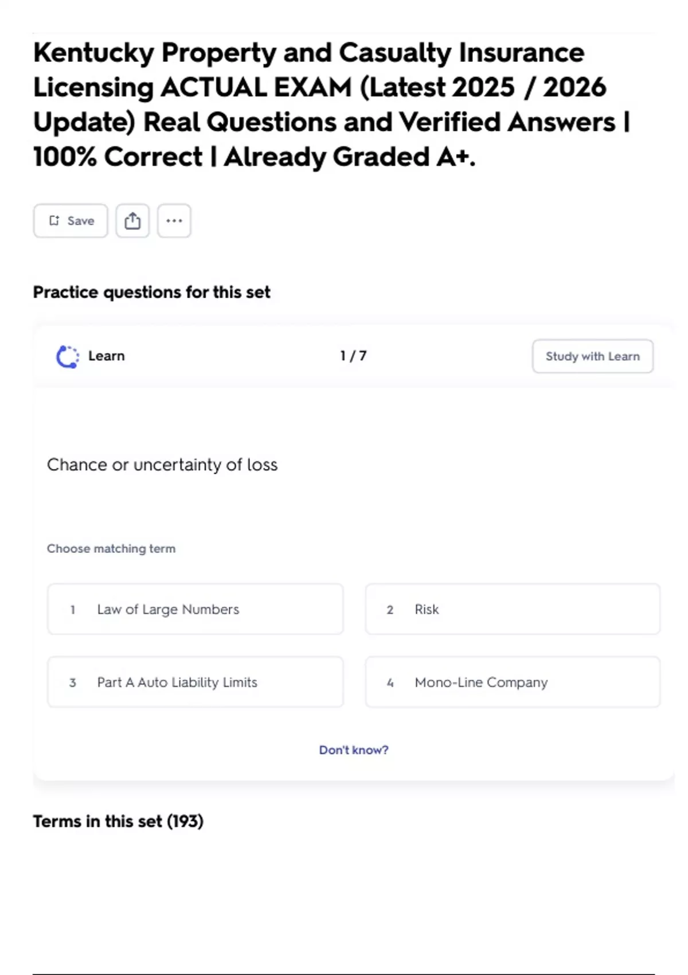Click the Save button
This screenshot has width=688, height=975.
[x=71, y=221]
